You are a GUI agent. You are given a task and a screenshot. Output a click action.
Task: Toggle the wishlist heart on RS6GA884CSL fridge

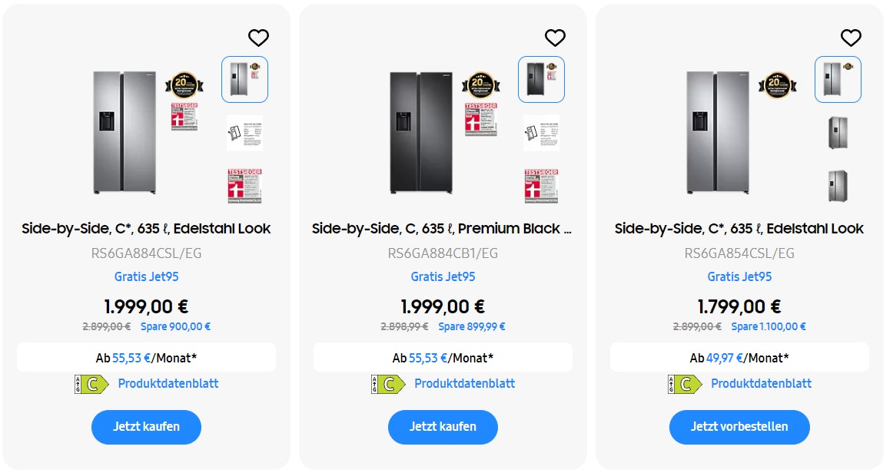pyautogui.click(x=258, y=37)
